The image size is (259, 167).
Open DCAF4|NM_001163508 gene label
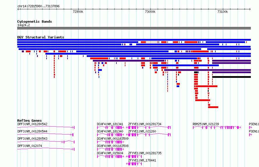(113, 146)
